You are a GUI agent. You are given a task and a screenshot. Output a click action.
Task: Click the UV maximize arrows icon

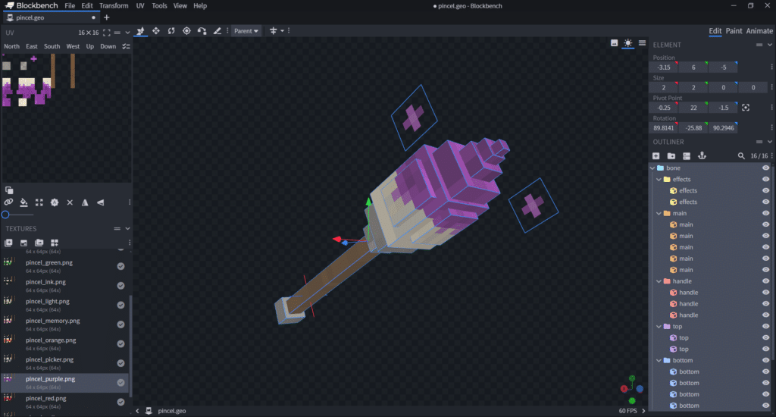click(39, 202)
